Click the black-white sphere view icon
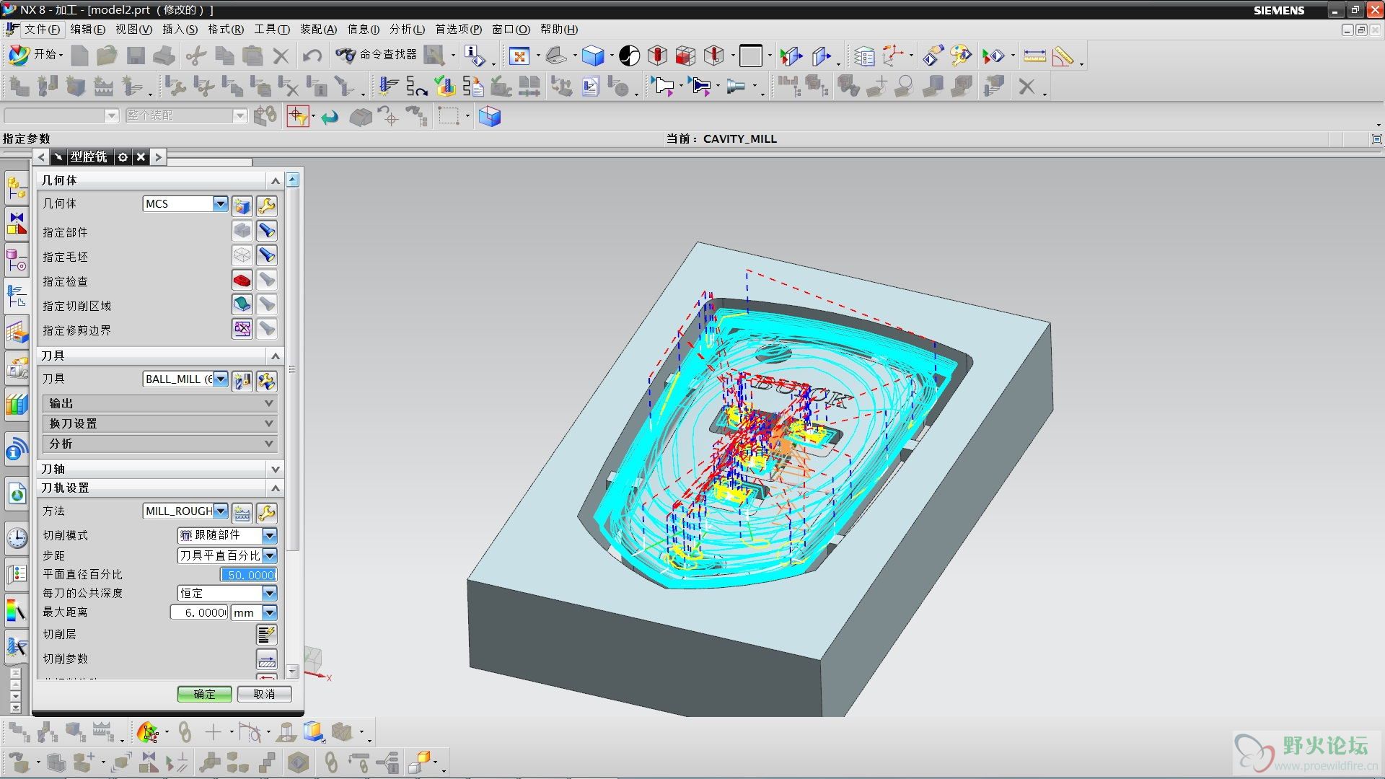1385x779 pixels. click(629, 56)
